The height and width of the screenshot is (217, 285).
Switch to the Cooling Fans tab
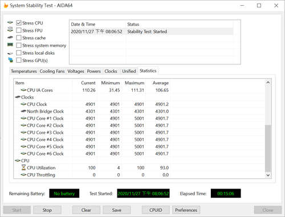click(52, 71)
